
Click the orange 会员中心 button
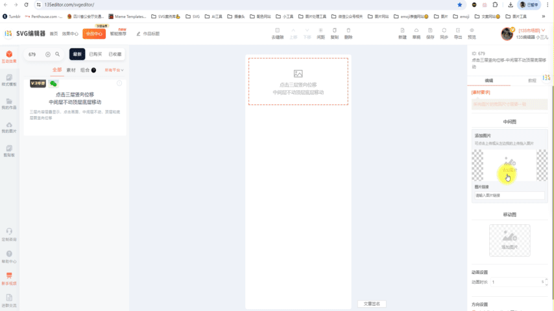point(94,34)
